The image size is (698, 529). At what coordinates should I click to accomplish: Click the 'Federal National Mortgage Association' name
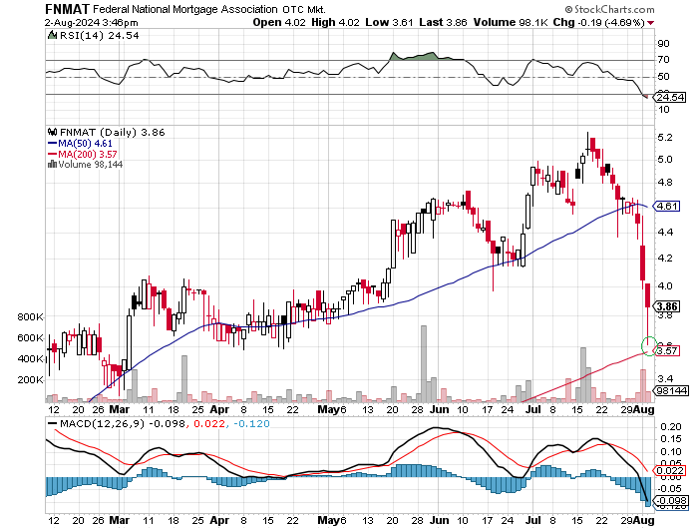coord(185,9)
